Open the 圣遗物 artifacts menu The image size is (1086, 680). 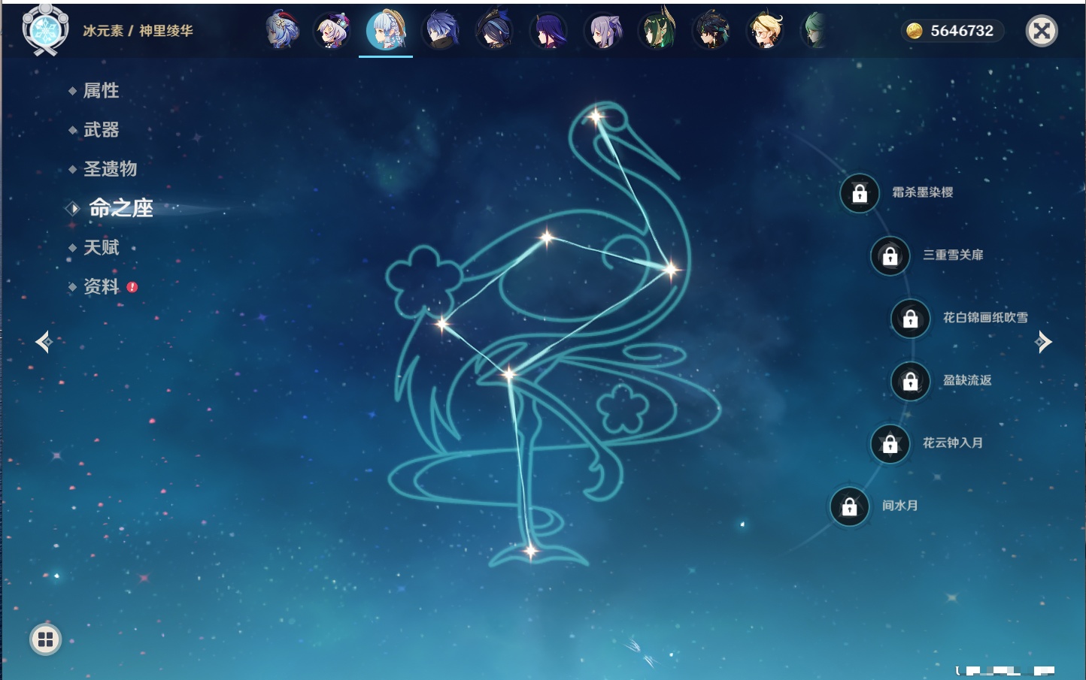coord(110,169)
